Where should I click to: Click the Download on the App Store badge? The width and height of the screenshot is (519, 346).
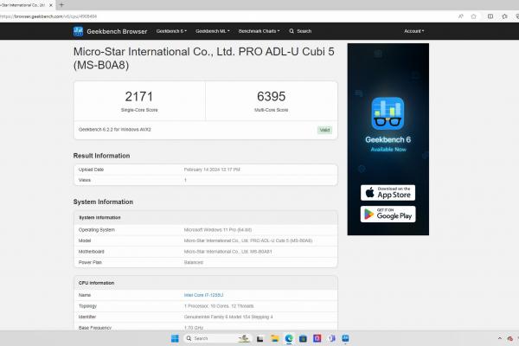pyautogui.click(x=388, y=193)
